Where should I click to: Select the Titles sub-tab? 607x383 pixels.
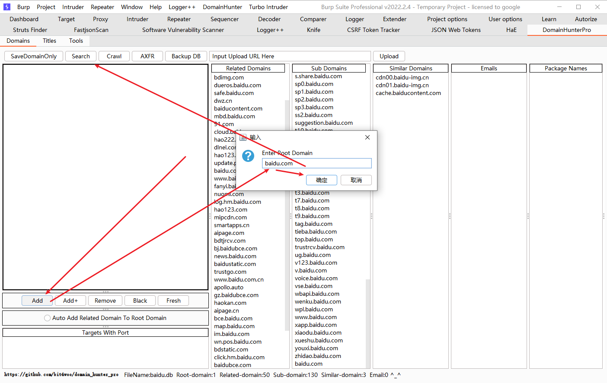pyautogui.click(x=49, y=41)
